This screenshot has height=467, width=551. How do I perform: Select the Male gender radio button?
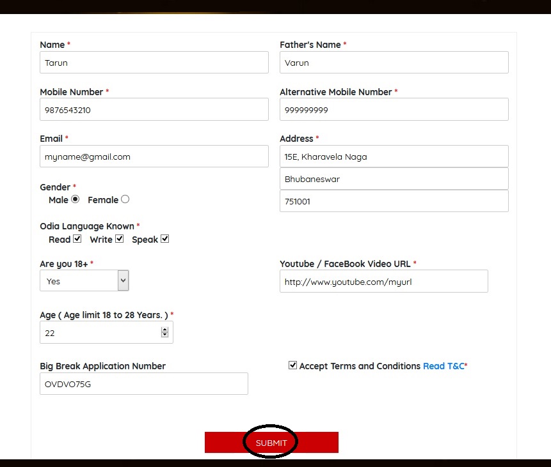click(x=76, y=199)
